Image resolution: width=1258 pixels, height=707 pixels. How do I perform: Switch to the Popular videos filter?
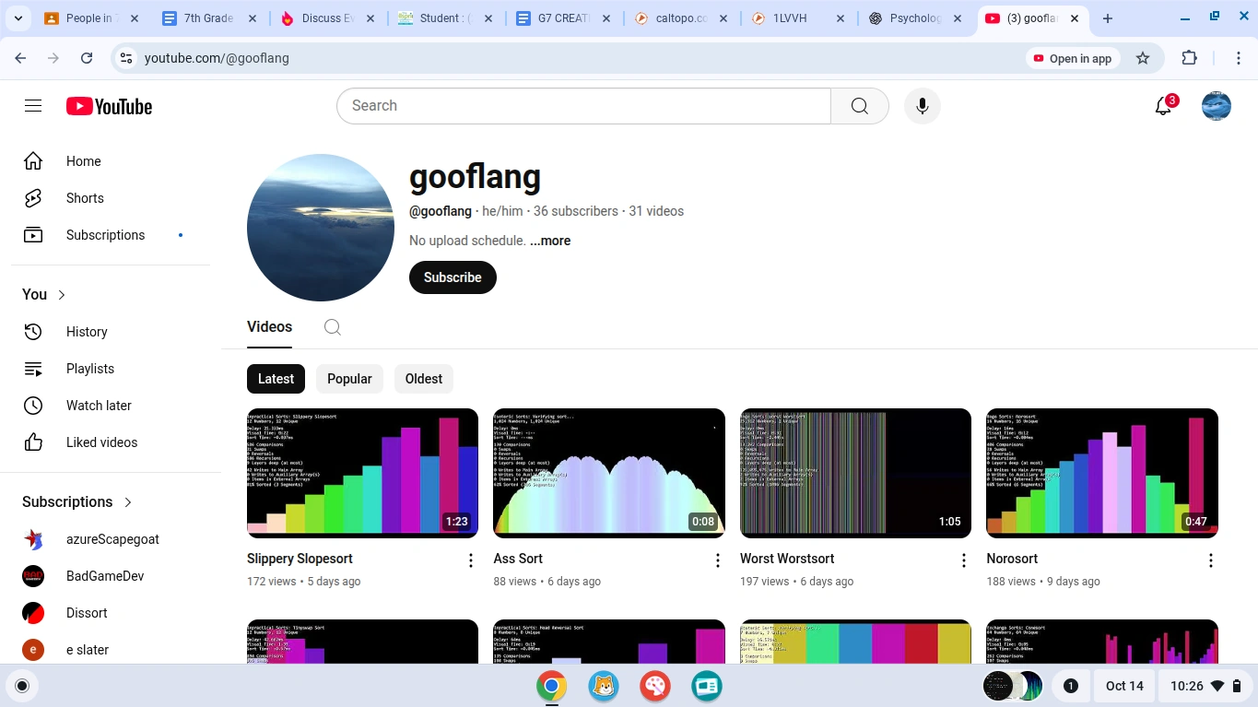349,379
